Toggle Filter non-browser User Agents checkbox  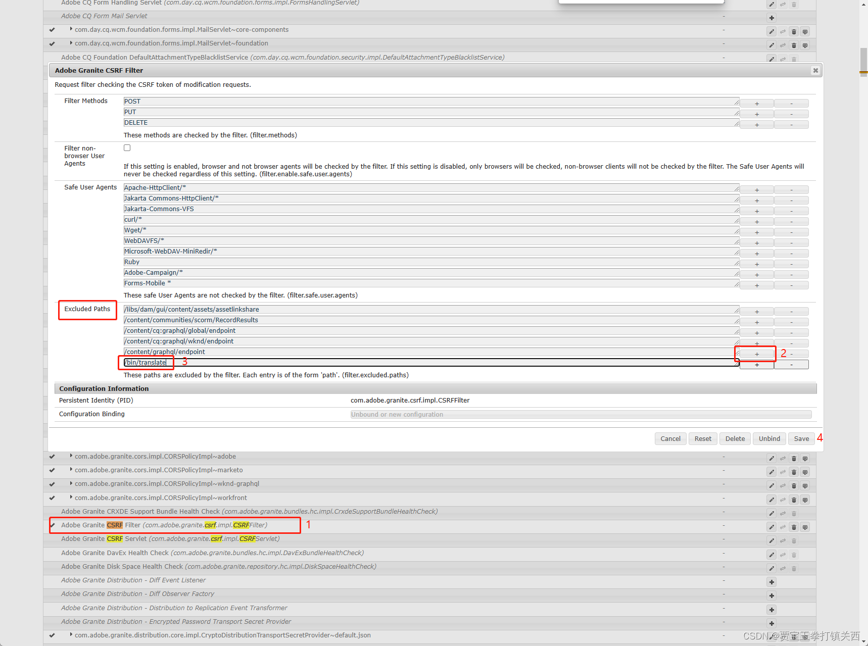point(127,148)
